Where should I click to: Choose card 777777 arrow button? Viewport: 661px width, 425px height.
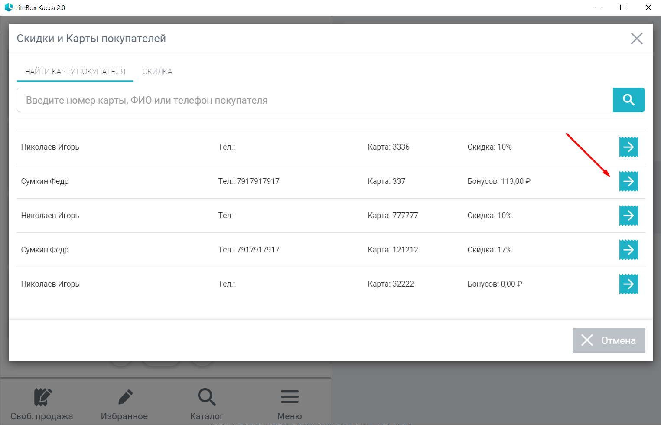(x=628, y=216)
